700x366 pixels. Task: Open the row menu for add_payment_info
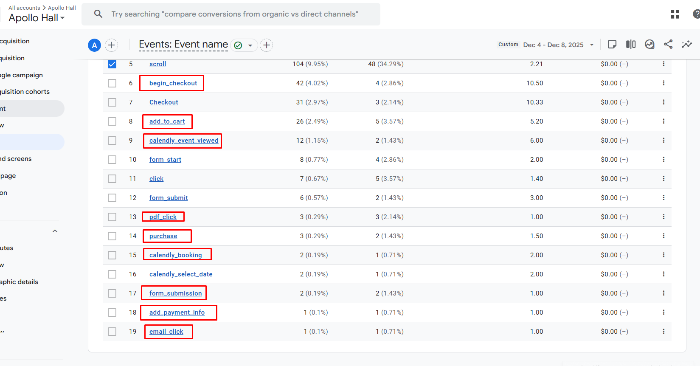(x=663, y=313)
